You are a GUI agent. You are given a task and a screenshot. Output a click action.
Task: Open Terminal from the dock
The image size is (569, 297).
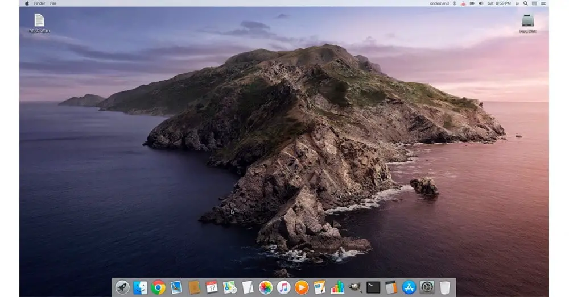(x=373, y=287)
